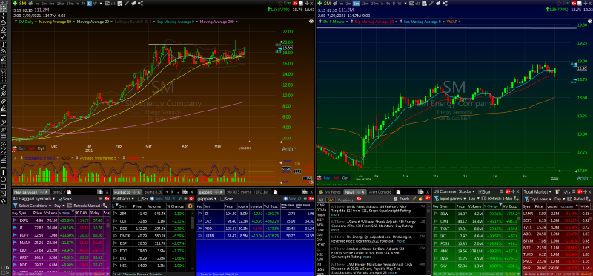Open the Top Losers dropdown in Total Market

551,199
